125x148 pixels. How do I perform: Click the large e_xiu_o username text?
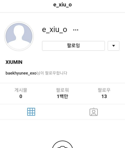pos(54,30)
